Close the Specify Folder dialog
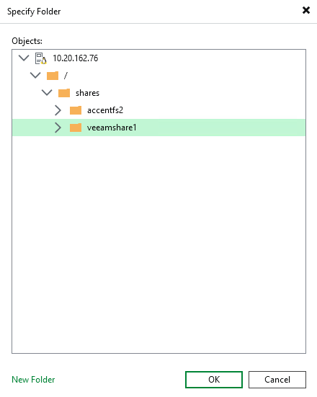The width and height of the screenshot is (317, 397). click(x=306, y=10)
